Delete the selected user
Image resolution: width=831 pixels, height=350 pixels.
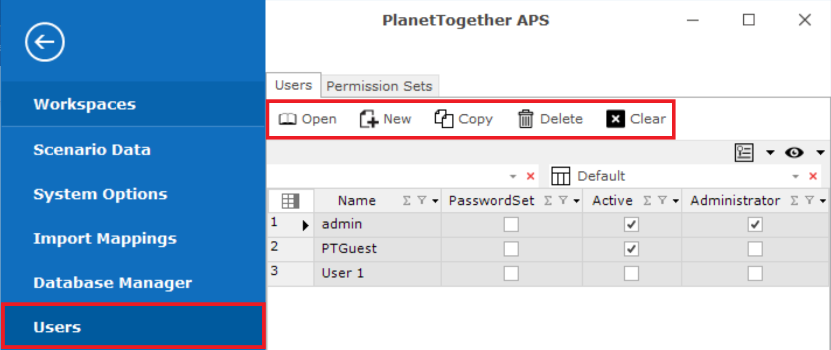[550, 119]
